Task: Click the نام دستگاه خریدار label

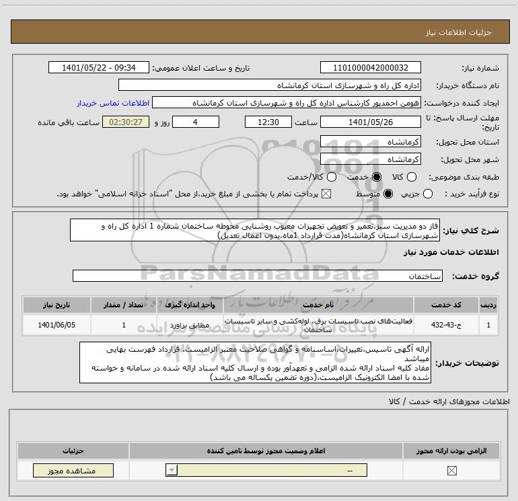Action: [x=468, y=85]
